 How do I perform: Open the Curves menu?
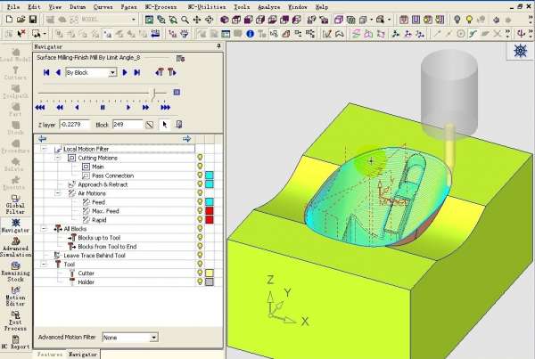point(103,7)
